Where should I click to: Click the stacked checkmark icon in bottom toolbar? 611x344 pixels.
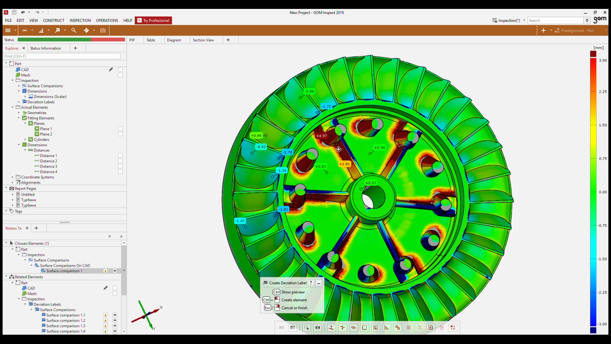(x=431, y=327)
